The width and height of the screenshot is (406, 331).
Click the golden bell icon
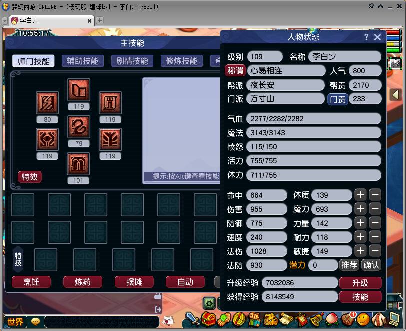tap(317, 319)
